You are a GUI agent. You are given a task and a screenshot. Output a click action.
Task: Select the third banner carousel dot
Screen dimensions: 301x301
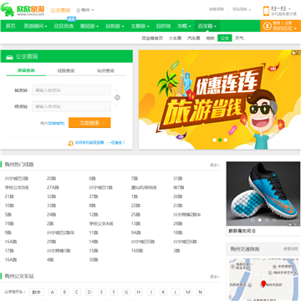tap(225, 140)
